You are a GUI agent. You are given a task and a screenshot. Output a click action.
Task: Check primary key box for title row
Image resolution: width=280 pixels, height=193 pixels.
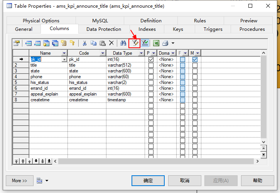pos(151,65)
